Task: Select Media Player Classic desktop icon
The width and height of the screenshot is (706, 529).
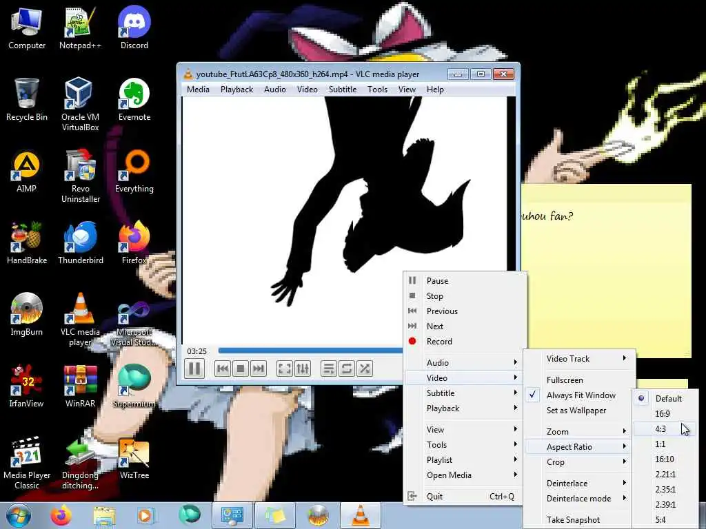Action: [x=27, y=462]
